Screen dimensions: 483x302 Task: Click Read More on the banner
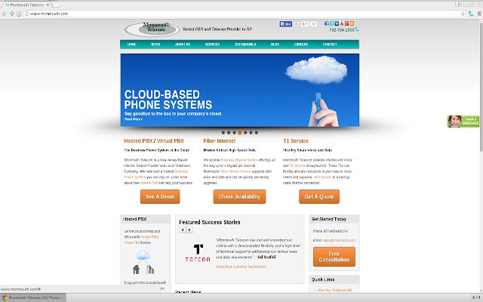click(134, 119)
